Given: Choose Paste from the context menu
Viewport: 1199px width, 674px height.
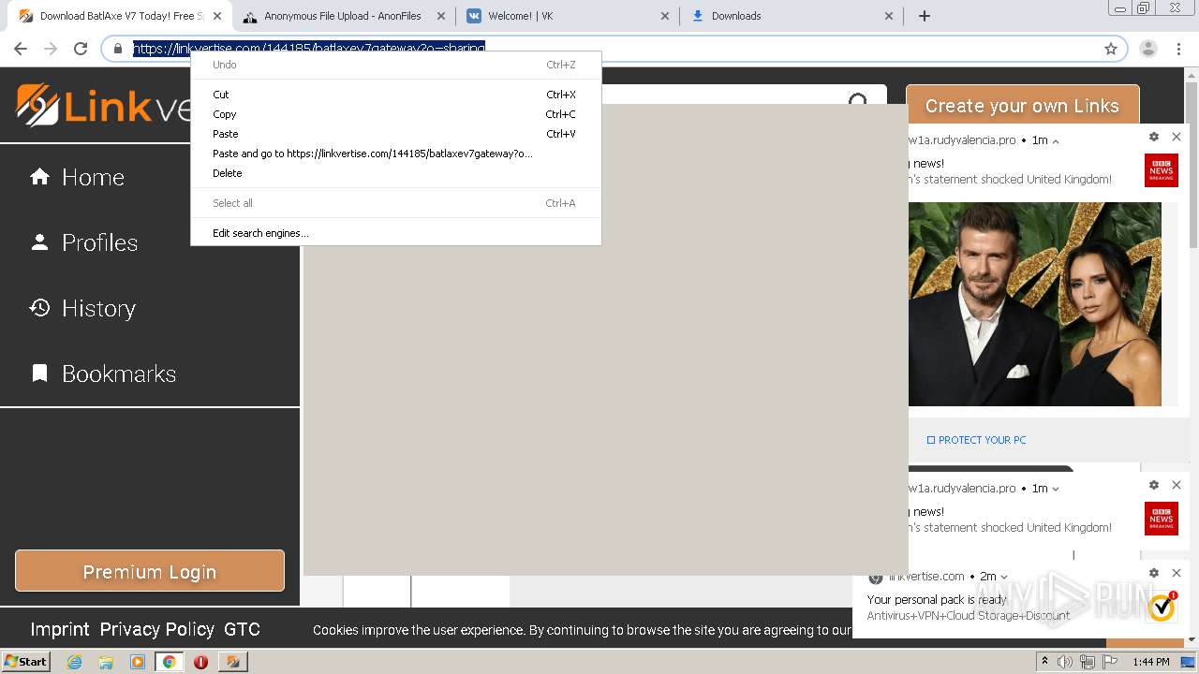Looking at the screenshot, I should tap(394, 134).
